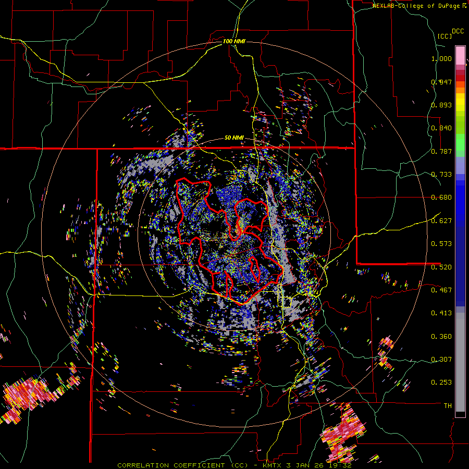This screenshot has height=469, width=469.
Task: Click the 0.733 legend value
Action: (441, 175)
